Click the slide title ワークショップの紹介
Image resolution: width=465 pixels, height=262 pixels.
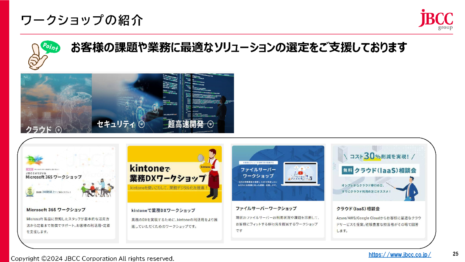click(x=82, y=20)
